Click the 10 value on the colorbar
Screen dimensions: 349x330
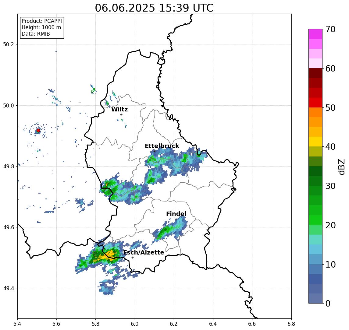330,265
